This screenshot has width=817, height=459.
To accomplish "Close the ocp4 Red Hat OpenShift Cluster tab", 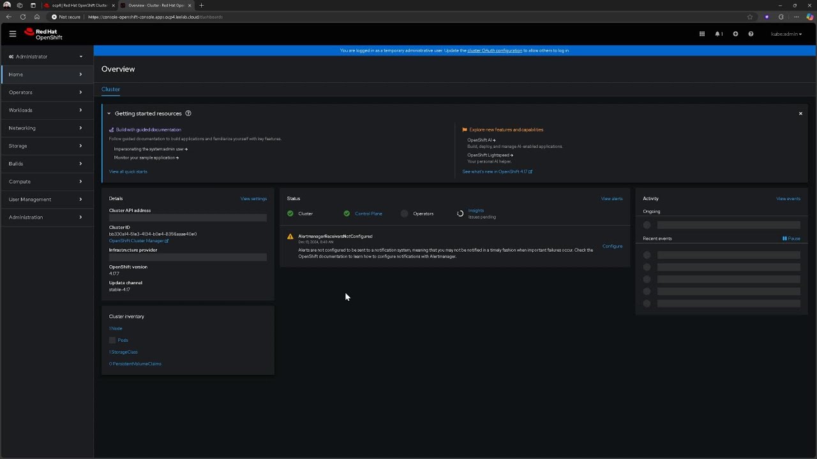I will [114, 5].
